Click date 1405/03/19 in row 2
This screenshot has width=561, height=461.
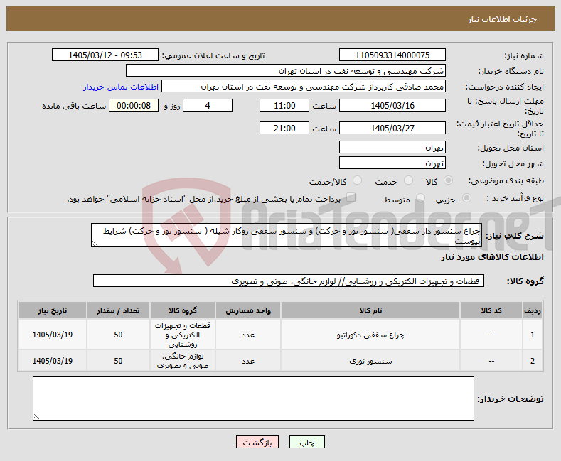(x=52, y=362)
